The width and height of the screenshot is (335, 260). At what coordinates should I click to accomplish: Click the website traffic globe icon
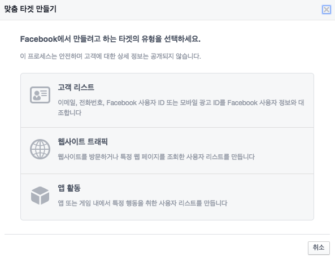click(40, 149)
